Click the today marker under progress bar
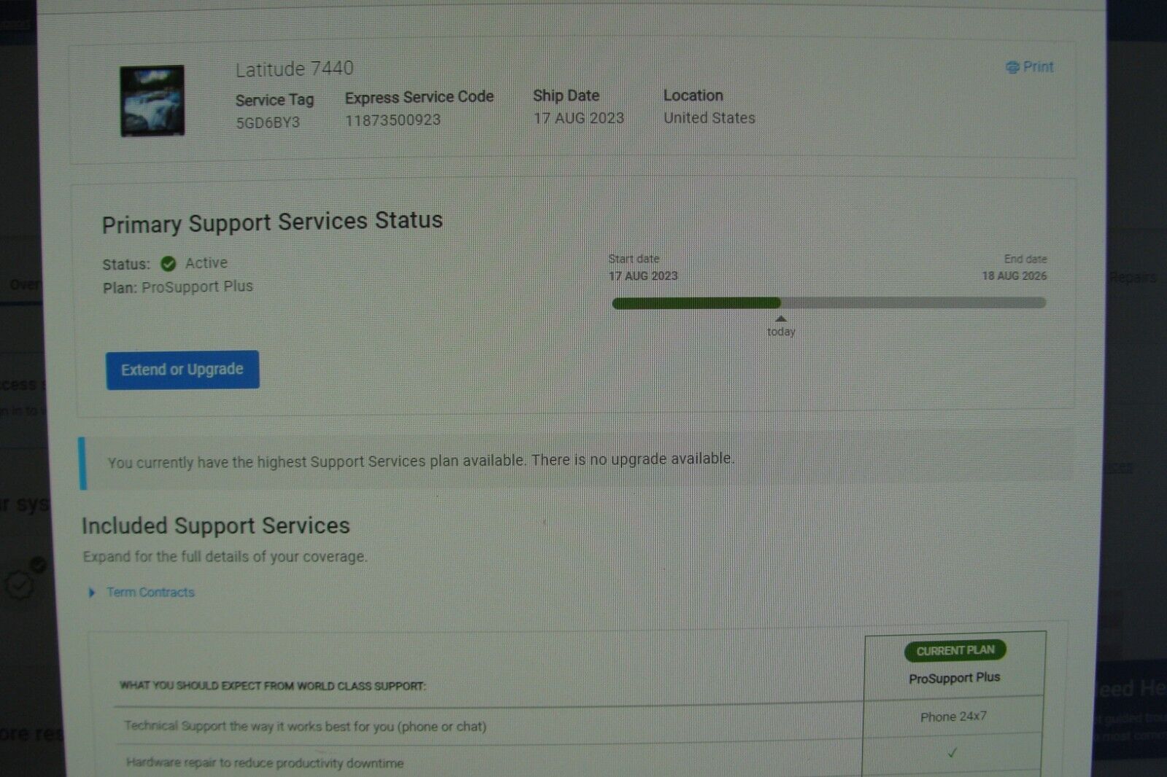 780,327
